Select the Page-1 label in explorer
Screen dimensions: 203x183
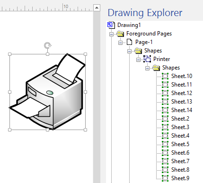pos(144,42)
